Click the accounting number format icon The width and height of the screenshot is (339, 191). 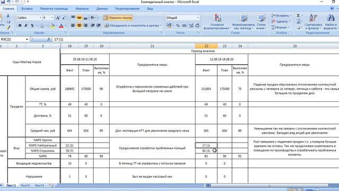169,25
